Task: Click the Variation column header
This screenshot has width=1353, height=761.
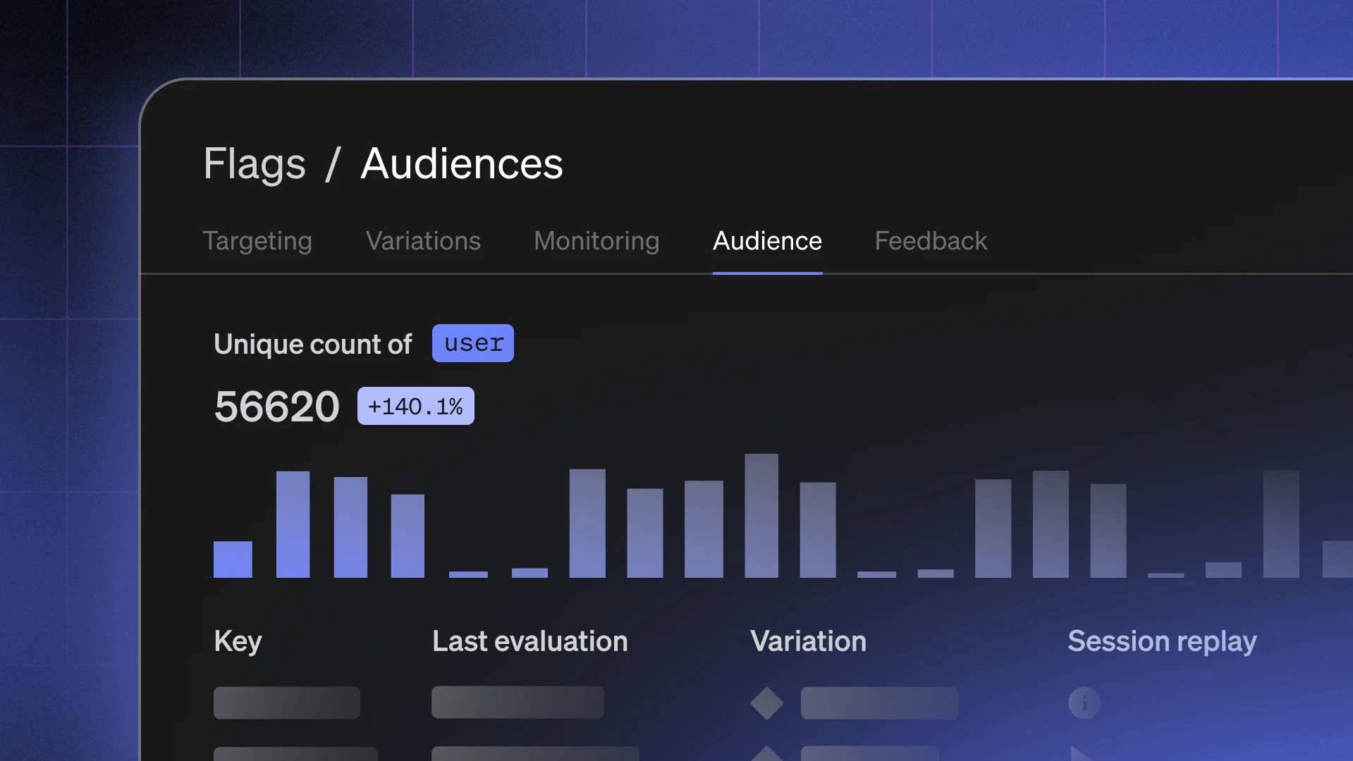Action: [808, 641]
